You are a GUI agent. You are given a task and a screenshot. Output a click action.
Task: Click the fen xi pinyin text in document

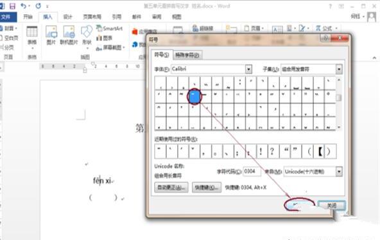[x=102, y=180]
